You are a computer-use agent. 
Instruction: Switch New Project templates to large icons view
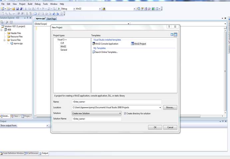[172, 35]
